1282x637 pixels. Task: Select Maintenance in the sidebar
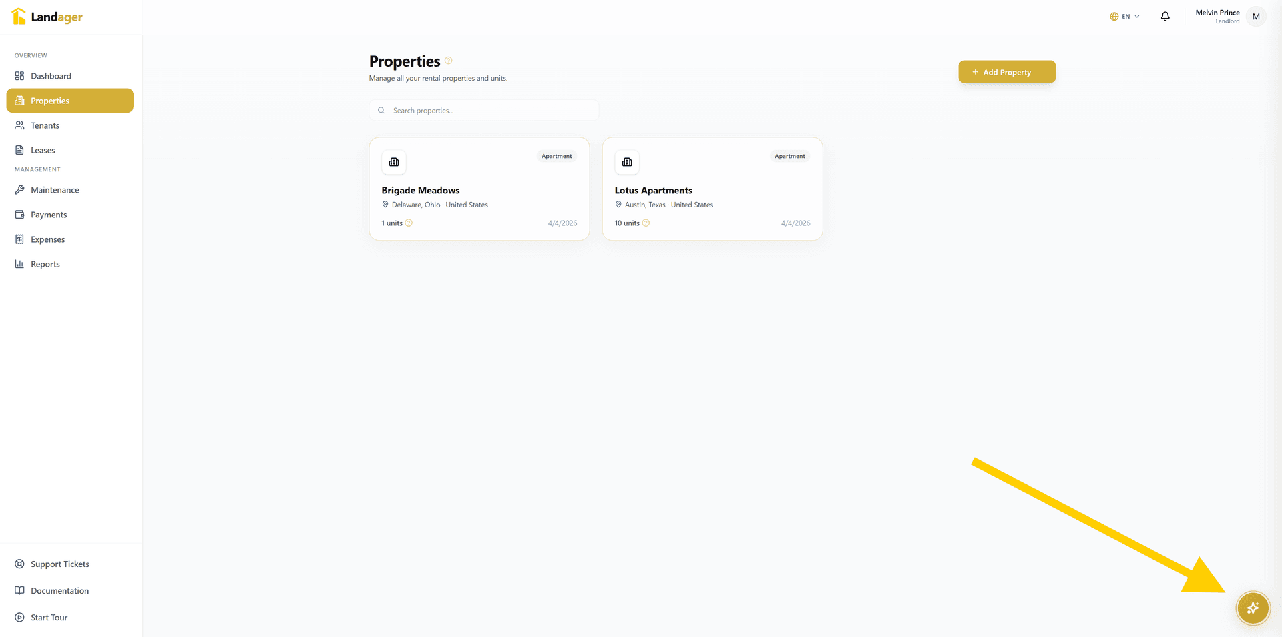(55, 190)
